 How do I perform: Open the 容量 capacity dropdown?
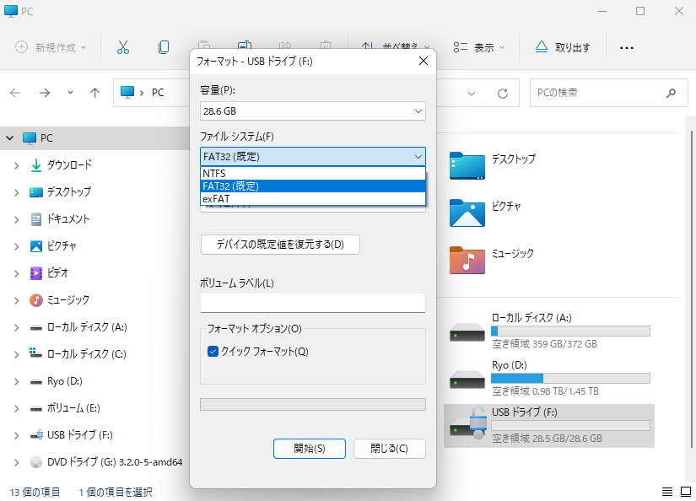click(x=313, y=110)
